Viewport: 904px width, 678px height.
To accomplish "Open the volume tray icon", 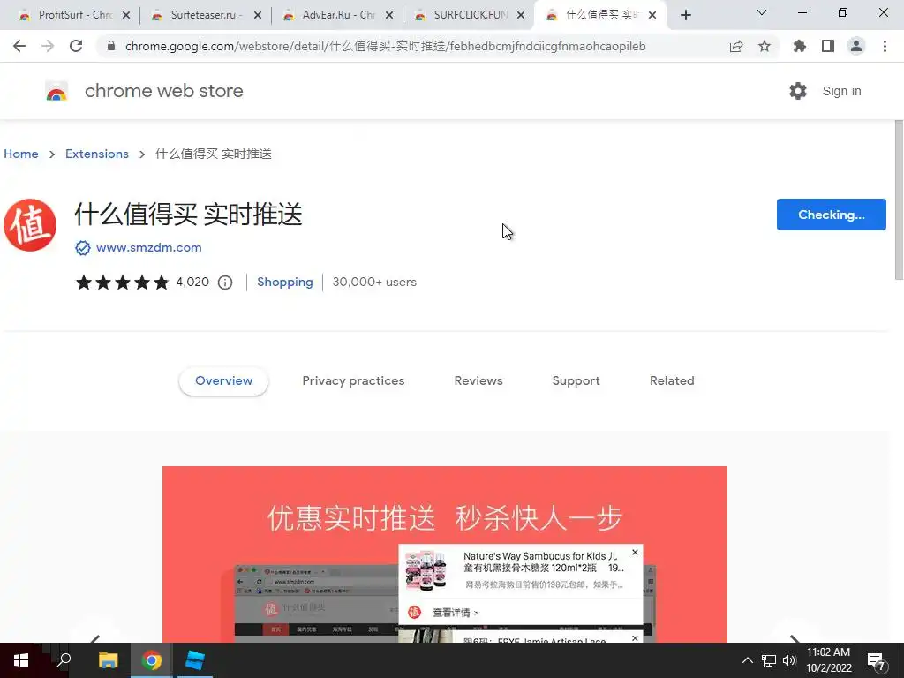I will click(789, 660).
